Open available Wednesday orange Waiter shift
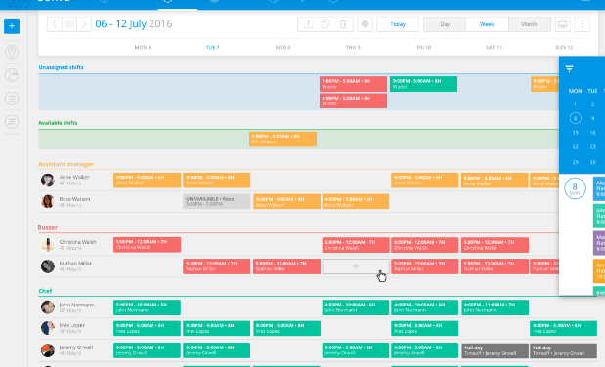The width and height of the screenshot is (605, 367). tap(282, 140)
